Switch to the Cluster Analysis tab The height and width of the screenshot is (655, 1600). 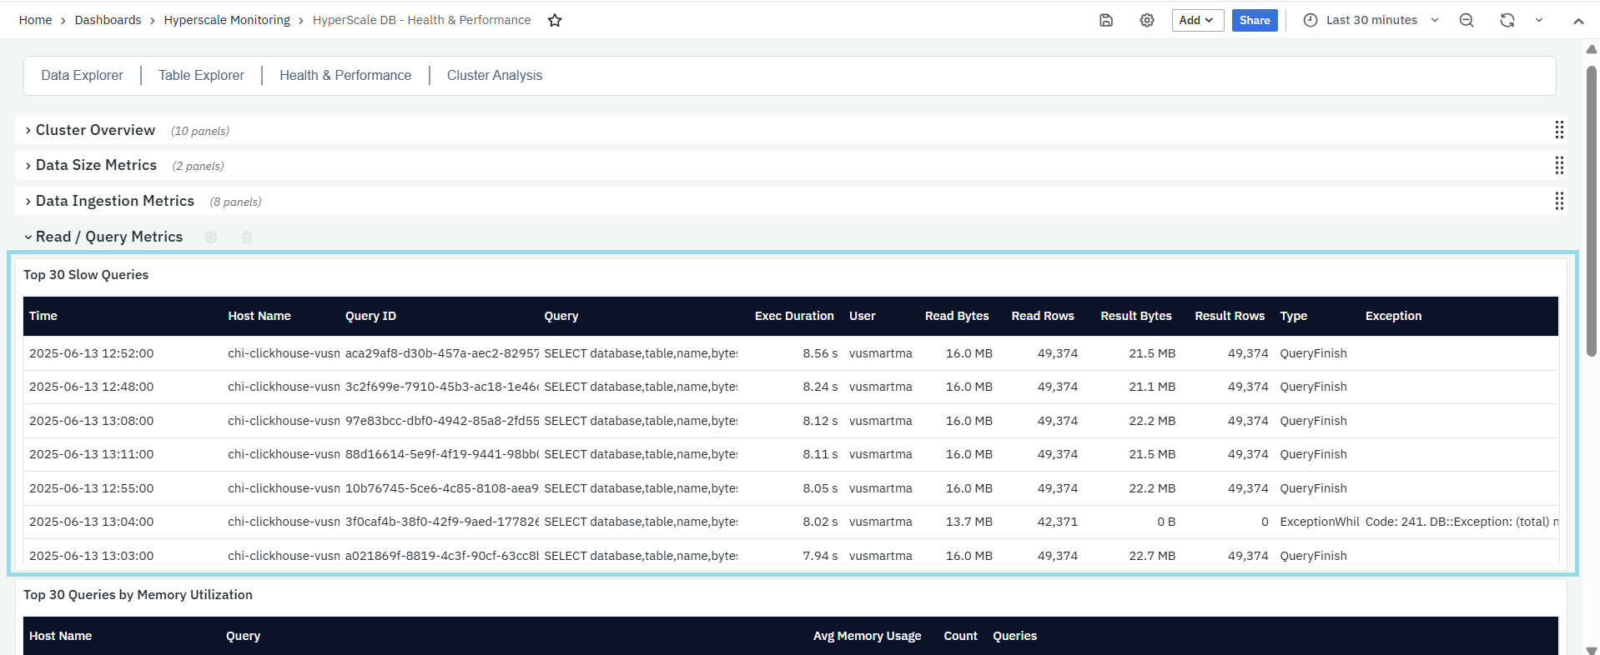494,76
